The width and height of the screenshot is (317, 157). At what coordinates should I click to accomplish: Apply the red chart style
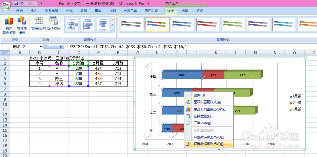click(x=208, y=25)
